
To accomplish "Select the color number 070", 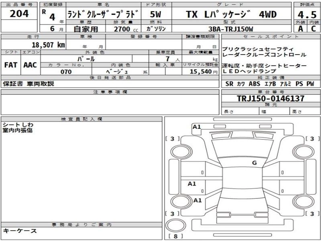I will click(66, 72).
